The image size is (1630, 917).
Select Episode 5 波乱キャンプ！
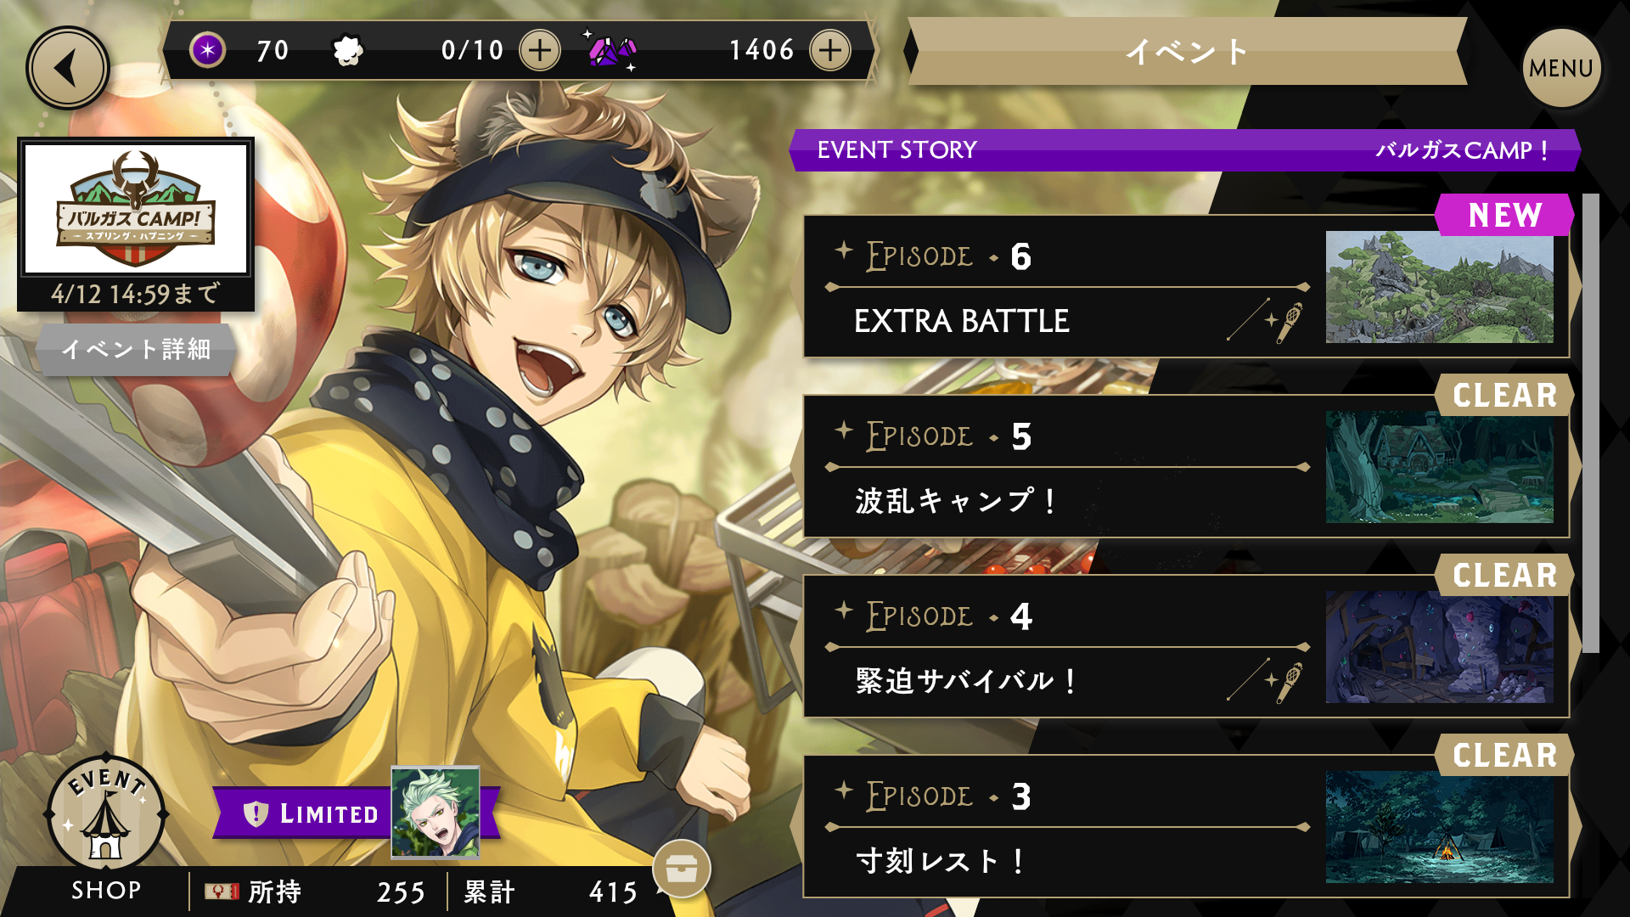click(1187, 467)
